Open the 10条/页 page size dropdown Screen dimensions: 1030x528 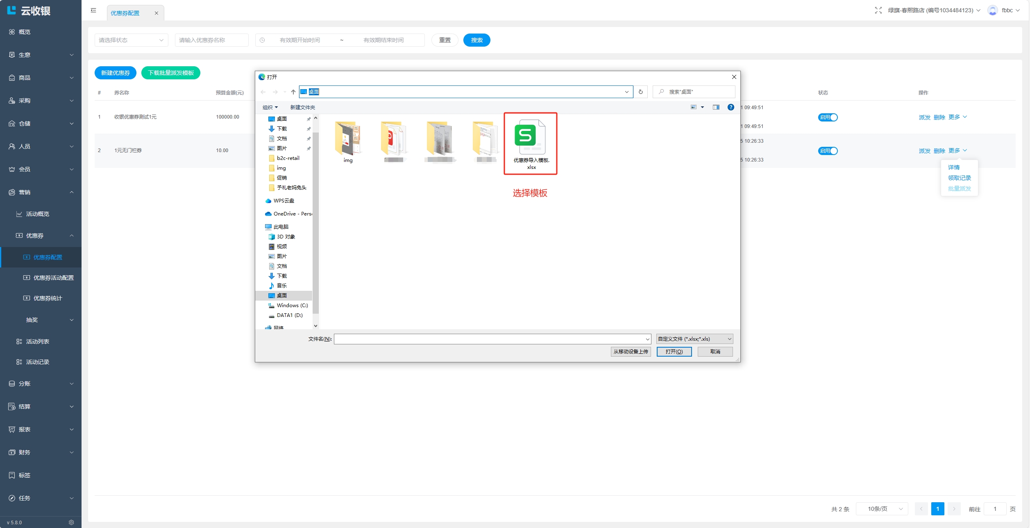882,509
